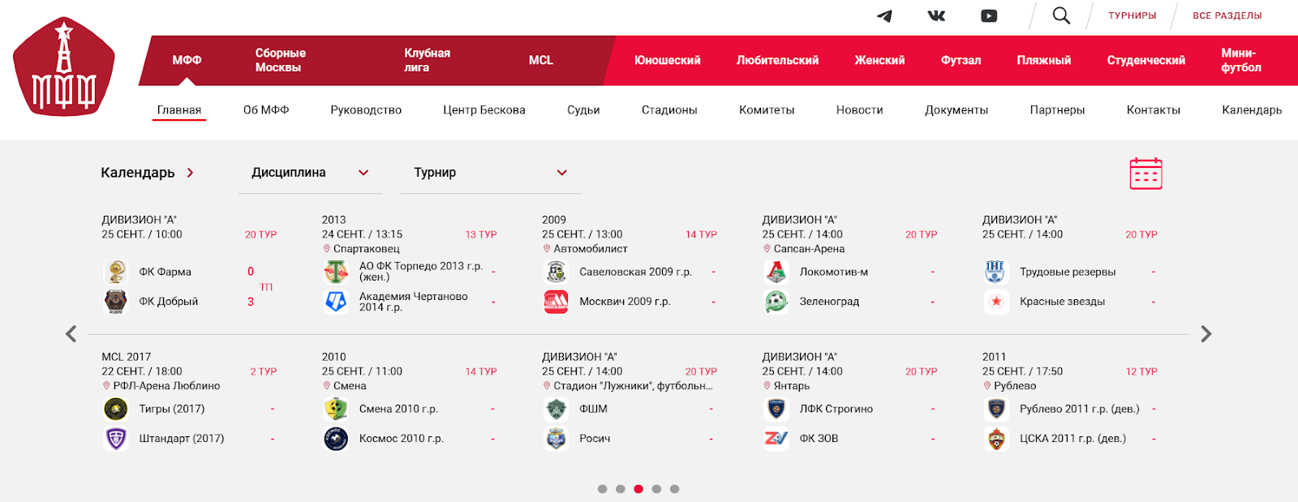Image resolution: width=1298 pixels, height=502 pixels.
Task: Open the Судьи page
Action: [583, 110]
